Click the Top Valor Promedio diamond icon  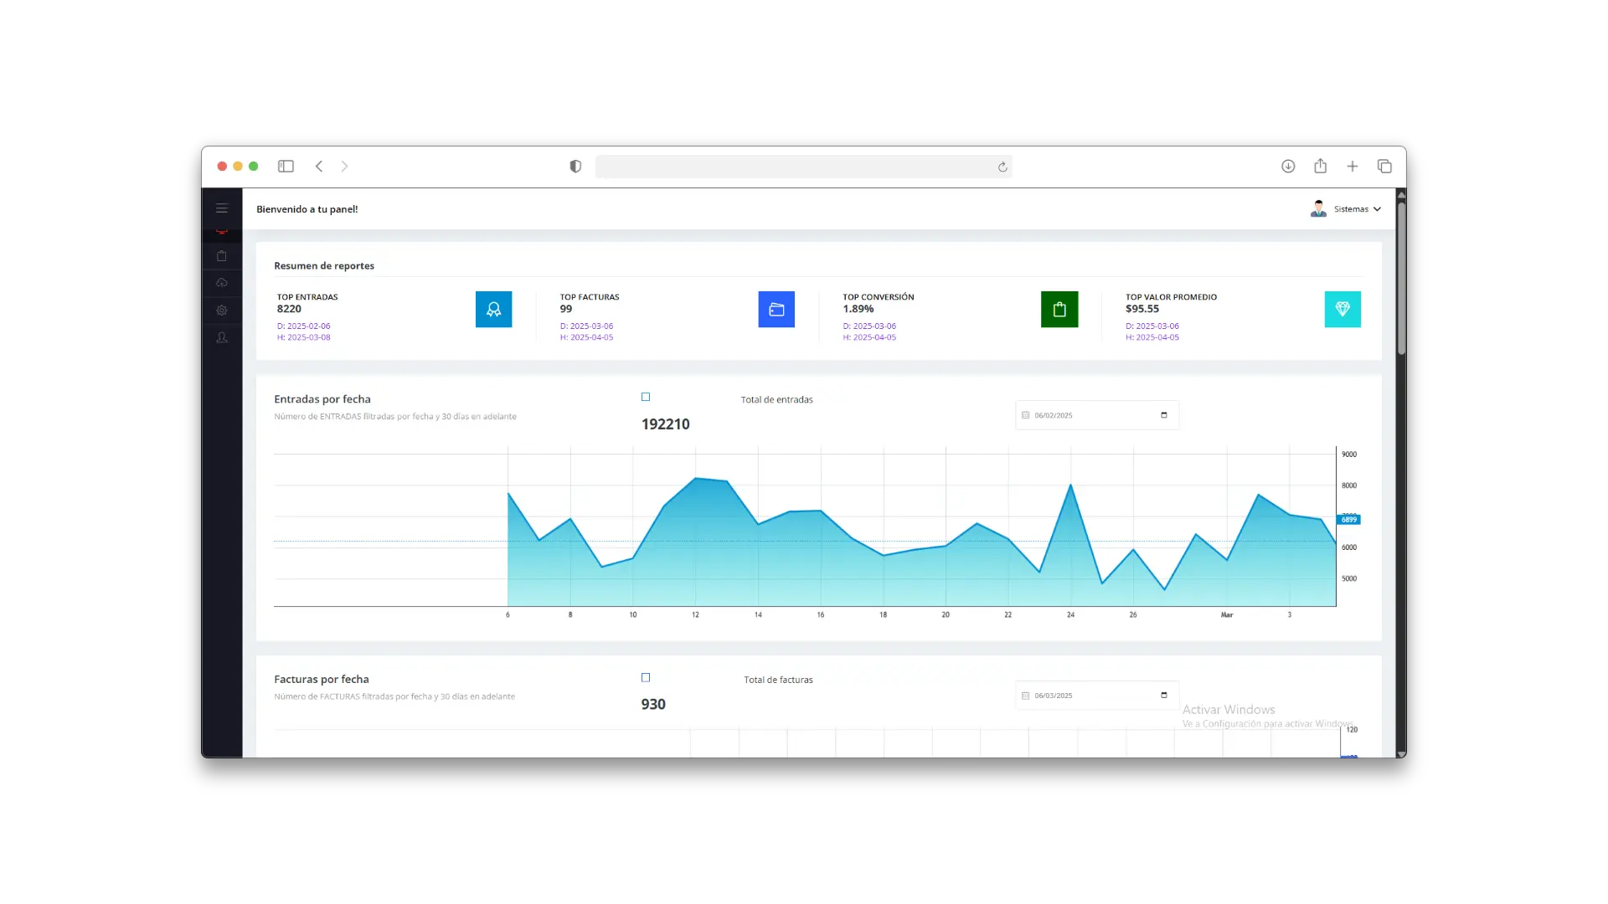click(1343, 310)
